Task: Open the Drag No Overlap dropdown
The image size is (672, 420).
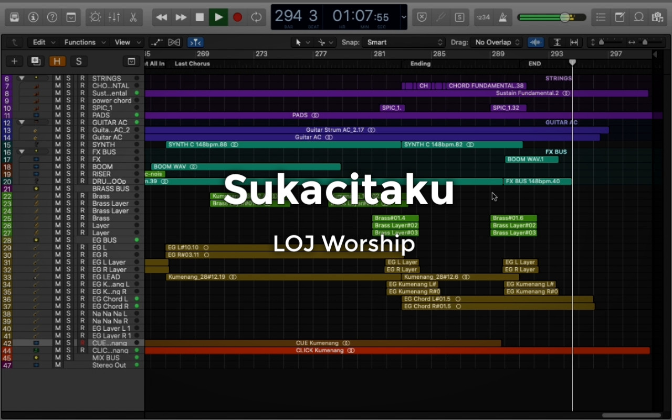Action: [497, 42]
